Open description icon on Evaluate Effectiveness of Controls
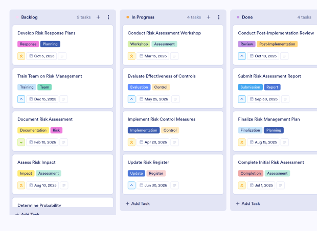The width and height of the screenshot is (317, 231). pyautogui.click(x=175, y=99)
